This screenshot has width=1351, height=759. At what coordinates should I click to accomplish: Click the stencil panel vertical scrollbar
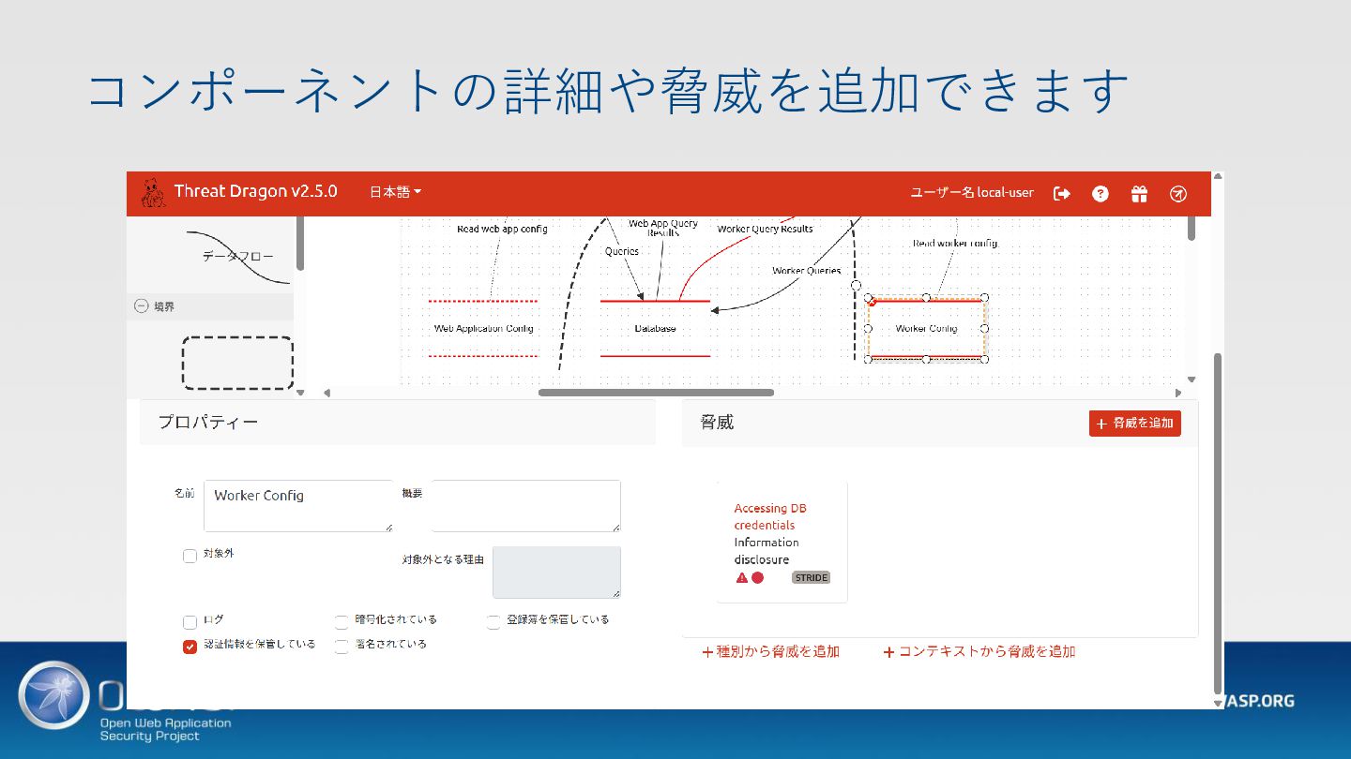point(300,244)
